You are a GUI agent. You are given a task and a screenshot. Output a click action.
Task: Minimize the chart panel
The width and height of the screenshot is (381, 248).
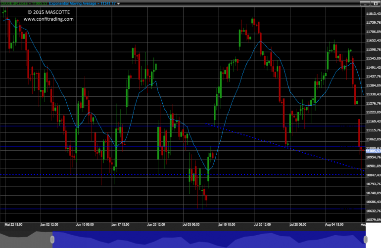(x=365, y=3)
